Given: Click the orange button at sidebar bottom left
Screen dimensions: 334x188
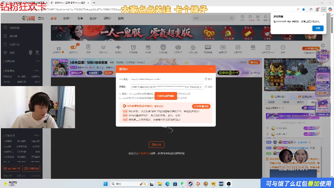Looking at the screenshot, I should [x=12, y=169].
